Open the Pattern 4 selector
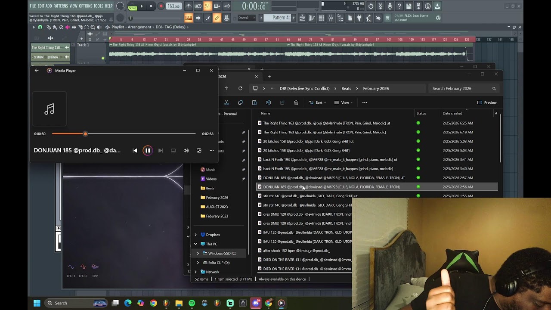The height and width of the screenshot is (310, 551). coord(276,18)
